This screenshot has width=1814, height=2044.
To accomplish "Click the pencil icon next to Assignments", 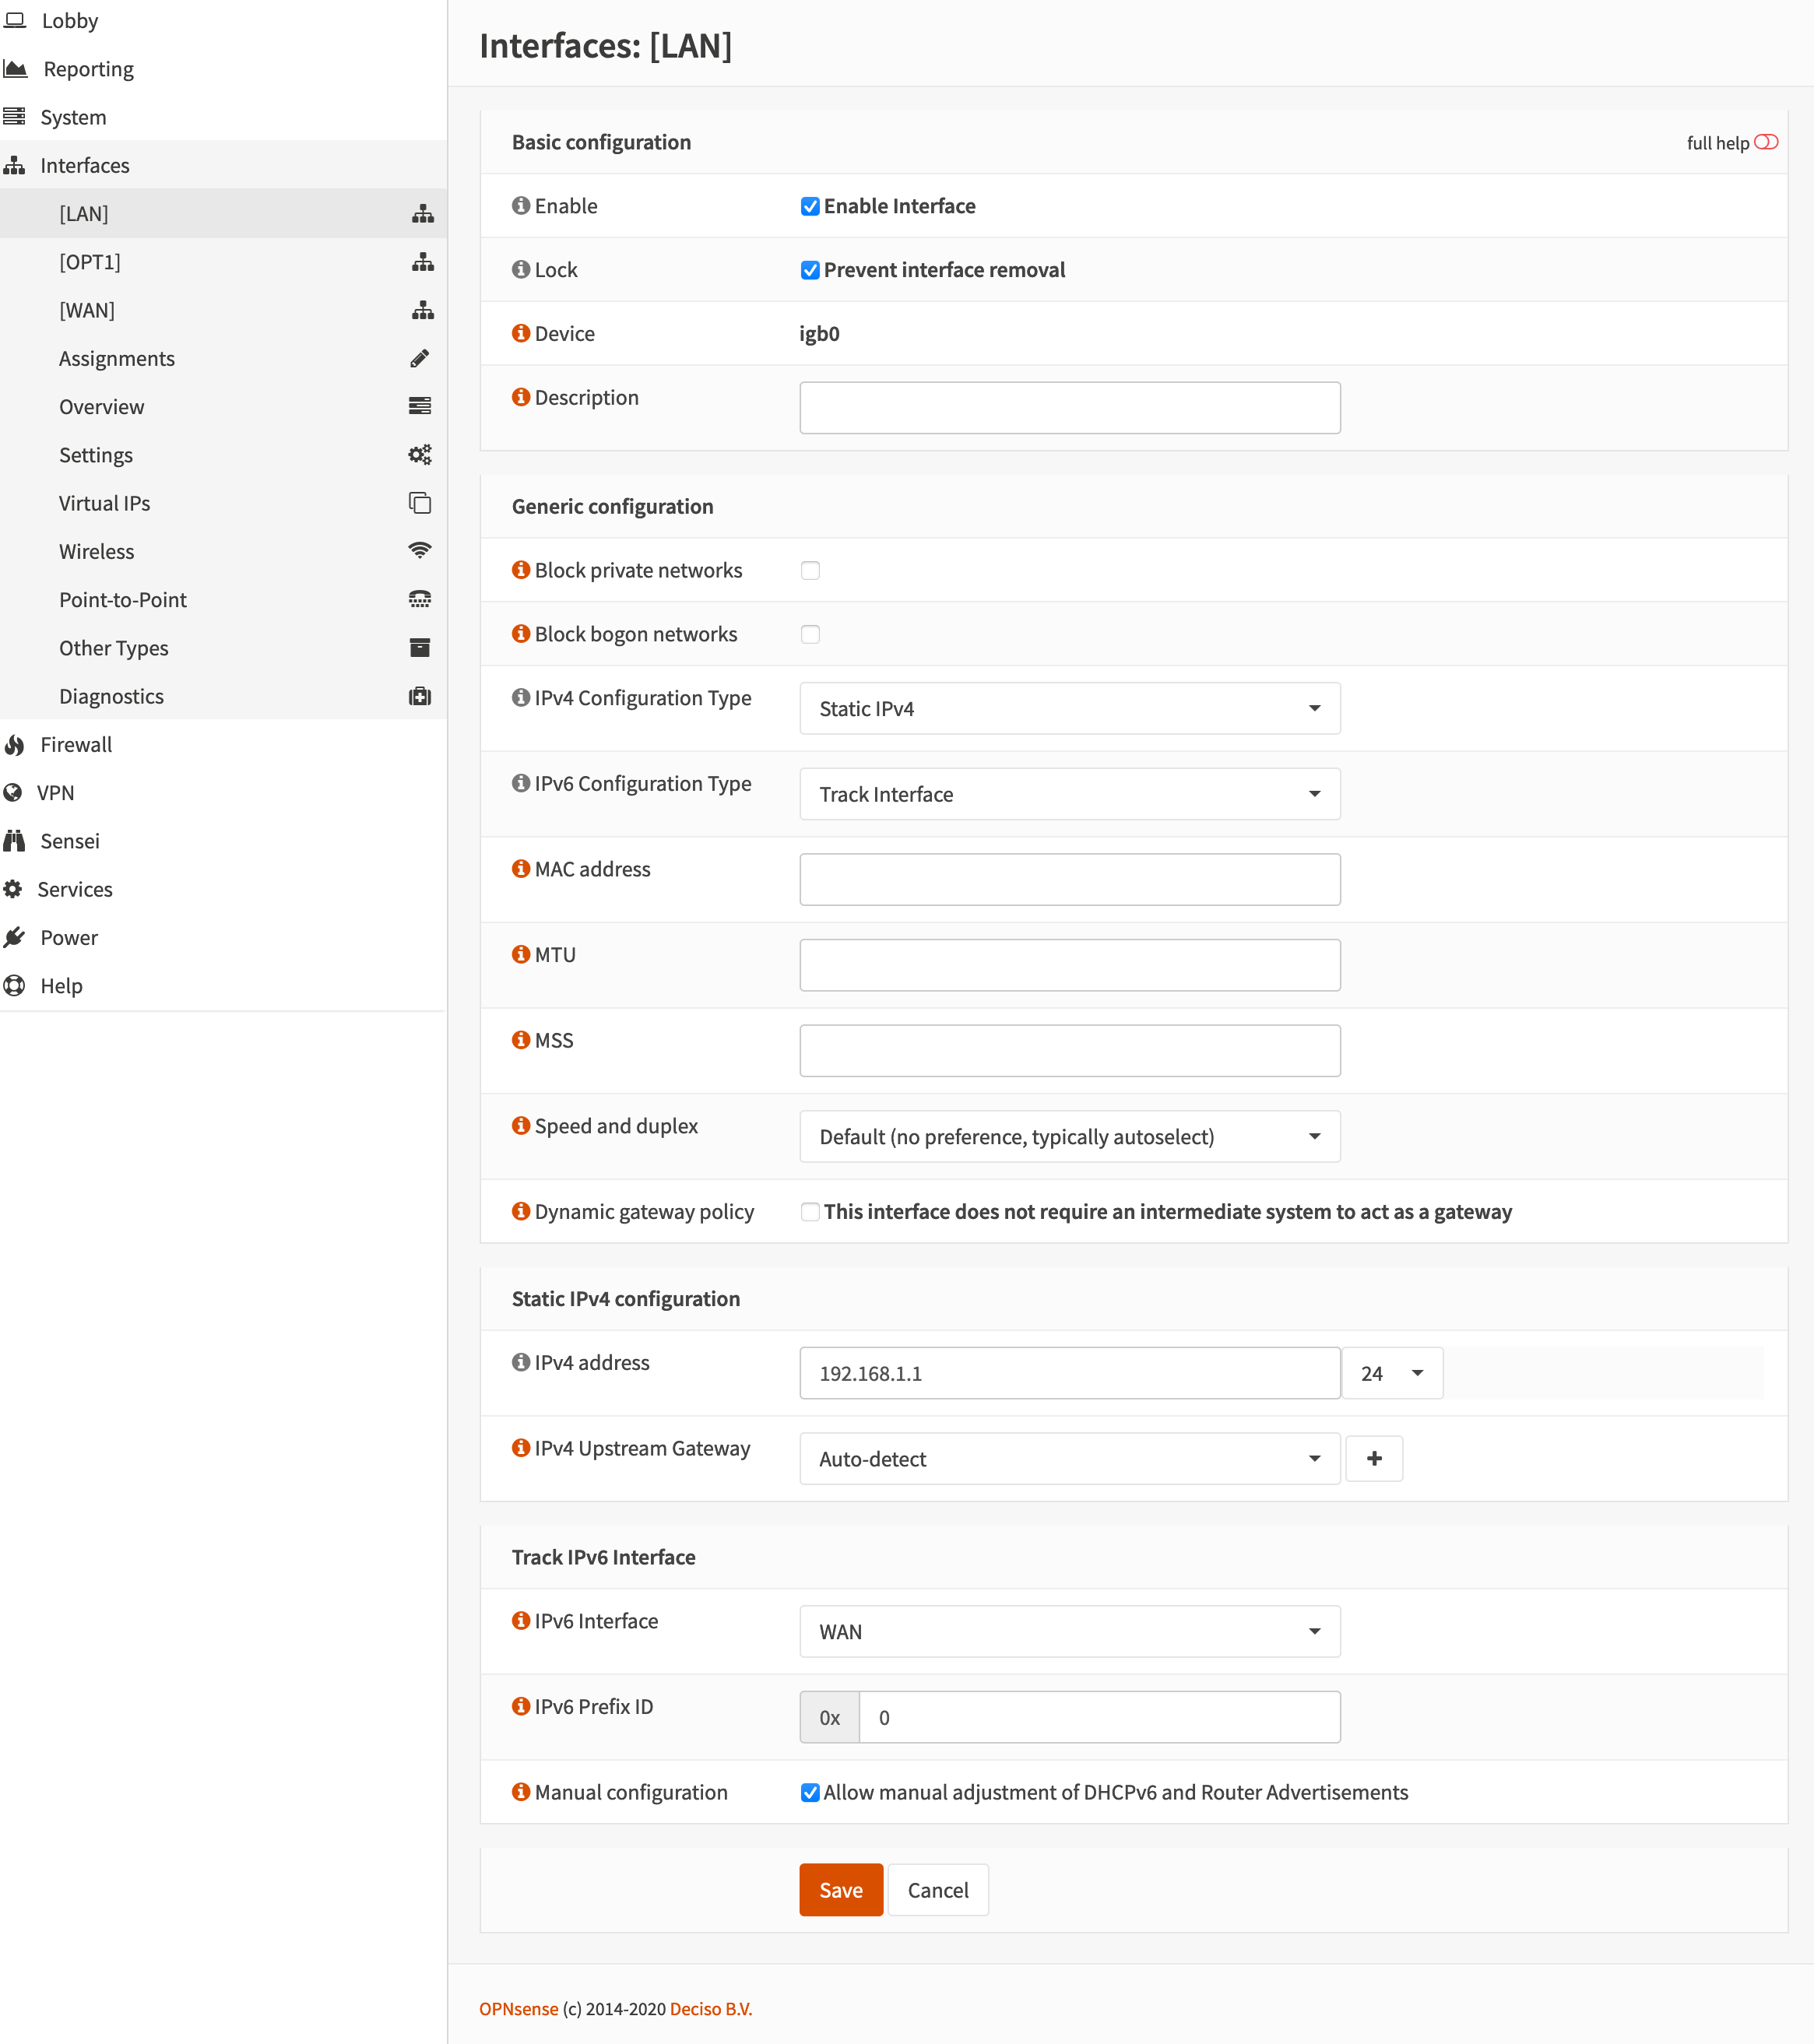I will [420, 358].
